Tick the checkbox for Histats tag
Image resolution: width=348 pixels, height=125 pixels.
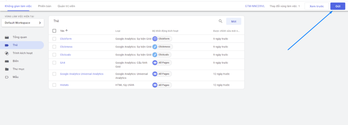[54, 85]
